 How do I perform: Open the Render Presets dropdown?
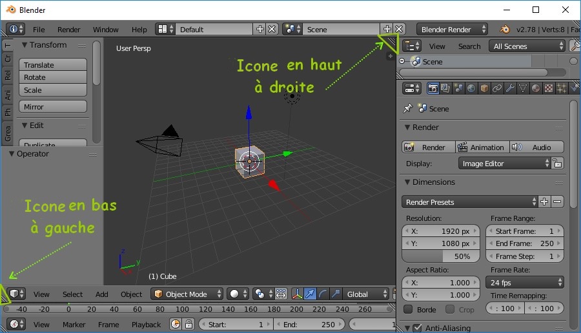click(469, 202)
